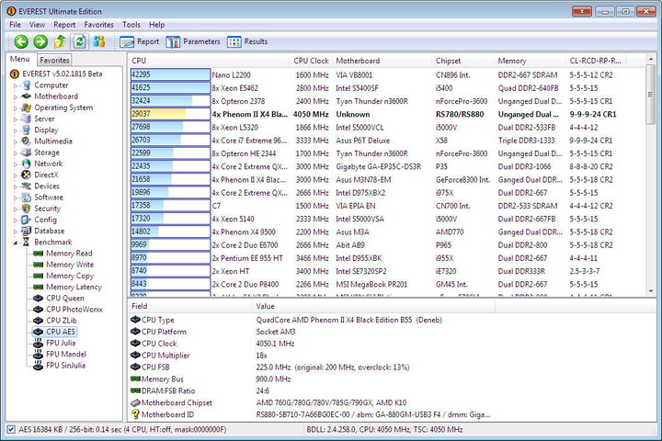The height and width of the screenshot is (441, 662).
Task: Select the Security shield icon
Action: point(26,209)
